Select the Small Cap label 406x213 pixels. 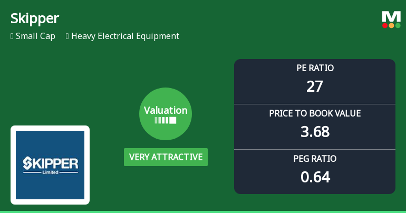tap(36, 36)
